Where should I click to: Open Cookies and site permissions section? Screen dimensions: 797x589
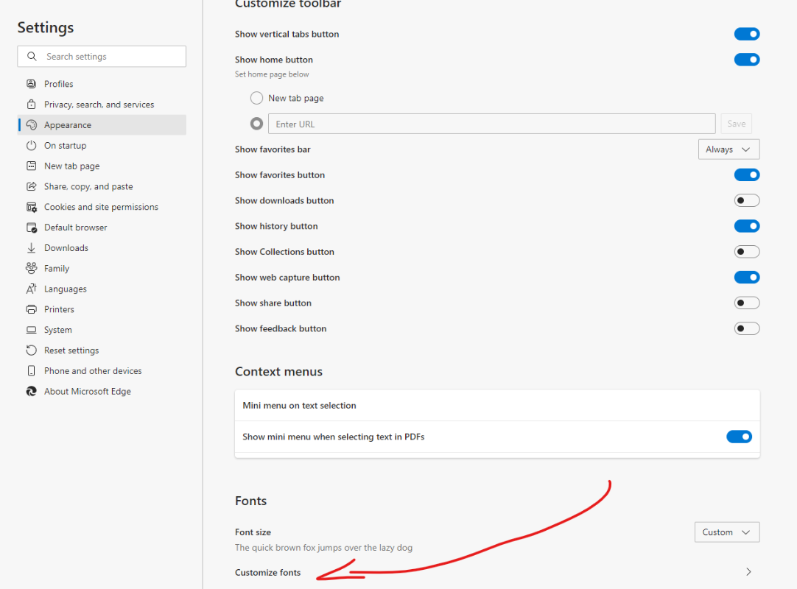pos(101,207)
